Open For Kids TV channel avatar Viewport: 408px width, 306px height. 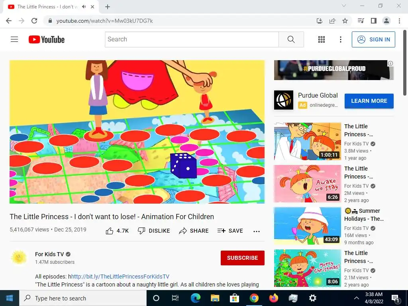pos(19,258)
